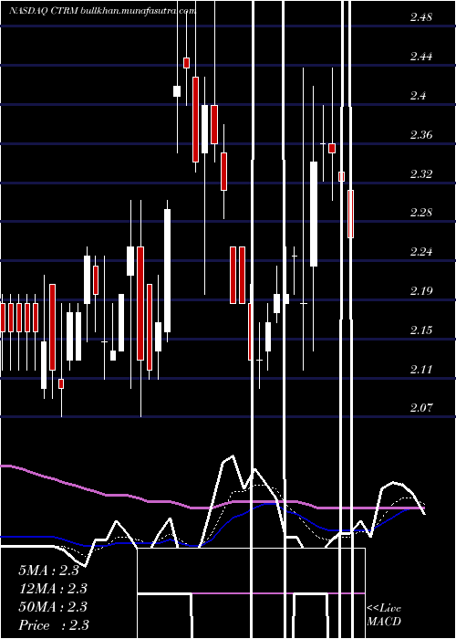Viewport: 456px width, 639px height.
Task: Click the 2.15 price axis label
Action: [421, 330]
